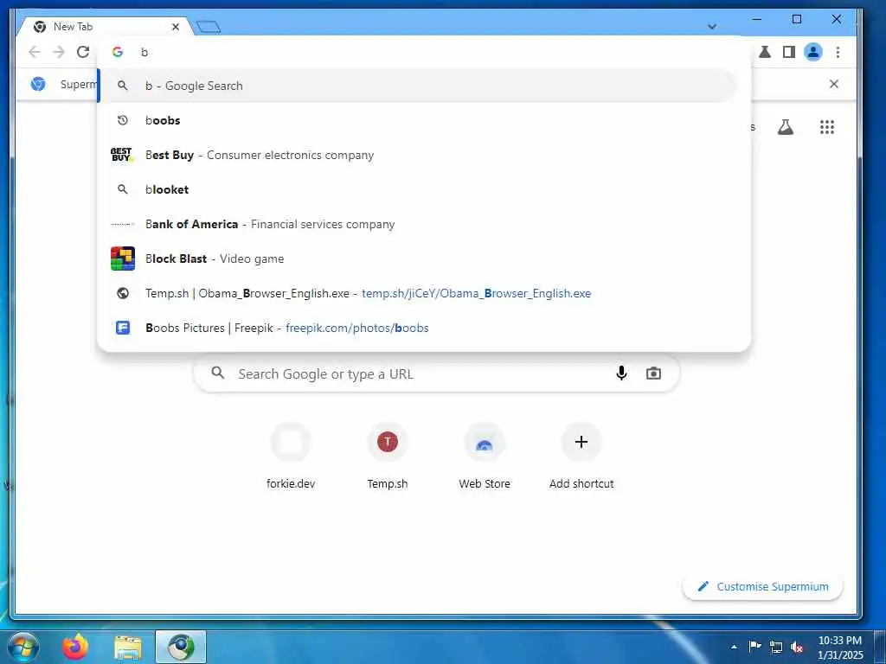
Task: Open the profile avatar menu
Action: 813,52
